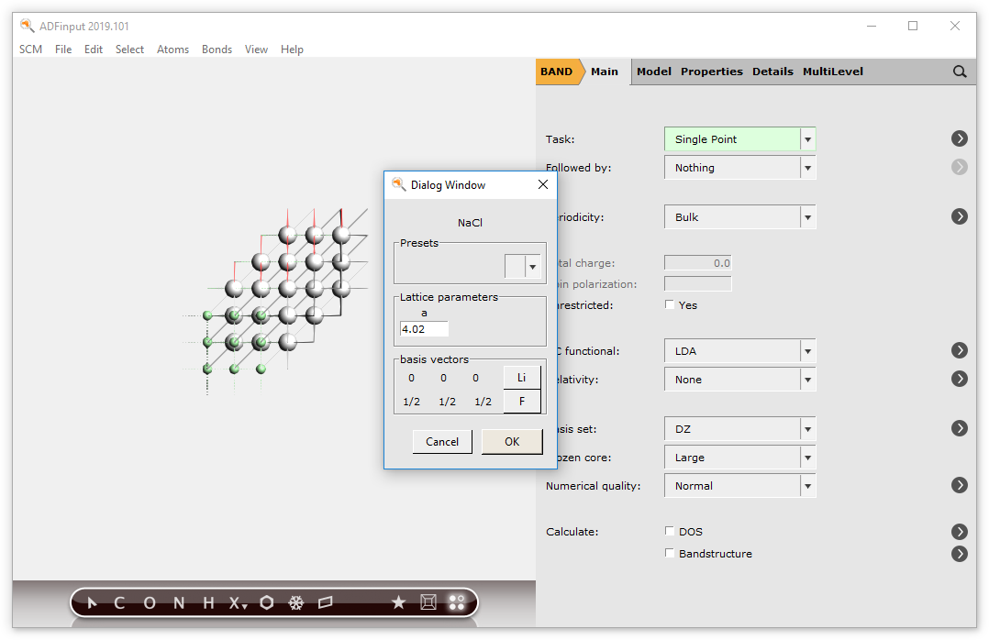989x640 pixels.
Task: Open the search via the magnifier icon
Action: coord(960,71)
